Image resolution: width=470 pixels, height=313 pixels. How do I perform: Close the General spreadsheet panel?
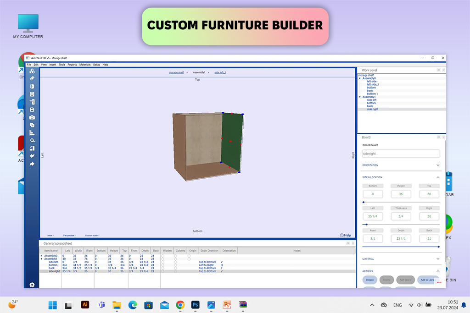(x=353, y=243)
